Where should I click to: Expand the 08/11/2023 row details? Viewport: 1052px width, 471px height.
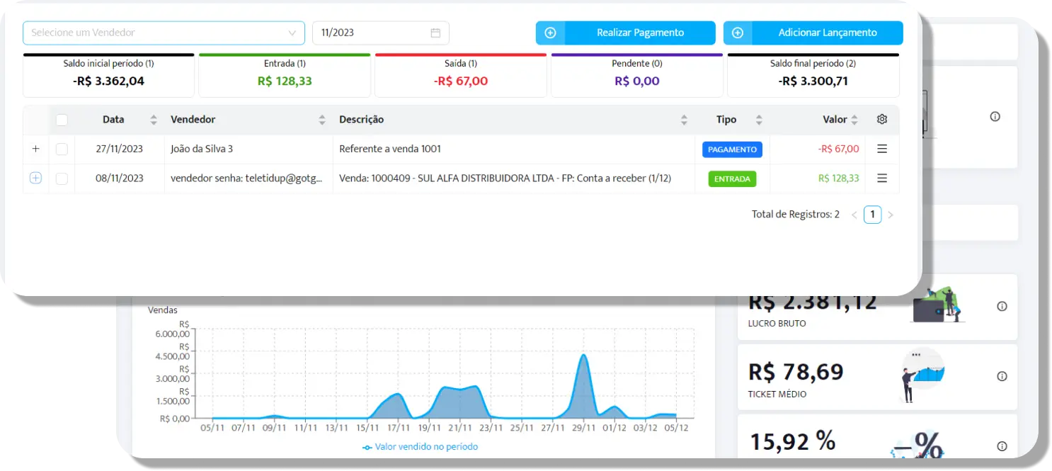tap(35, 178)
